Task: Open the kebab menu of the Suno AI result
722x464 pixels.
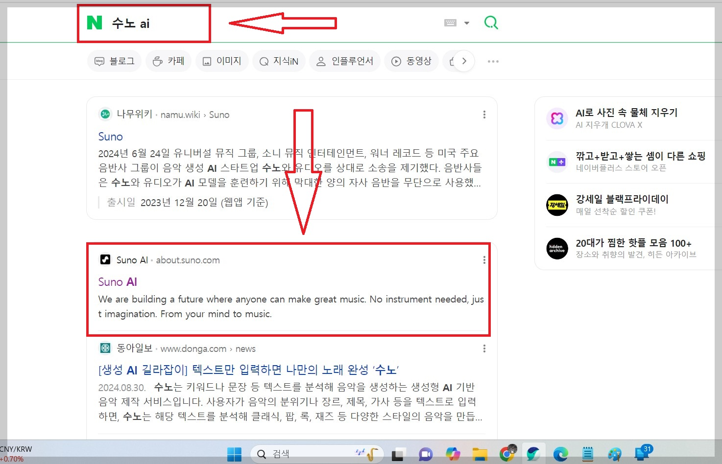Action: coord(484,260)
